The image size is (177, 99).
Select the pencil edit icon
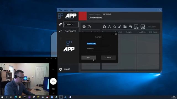click(x=120, y=27)
